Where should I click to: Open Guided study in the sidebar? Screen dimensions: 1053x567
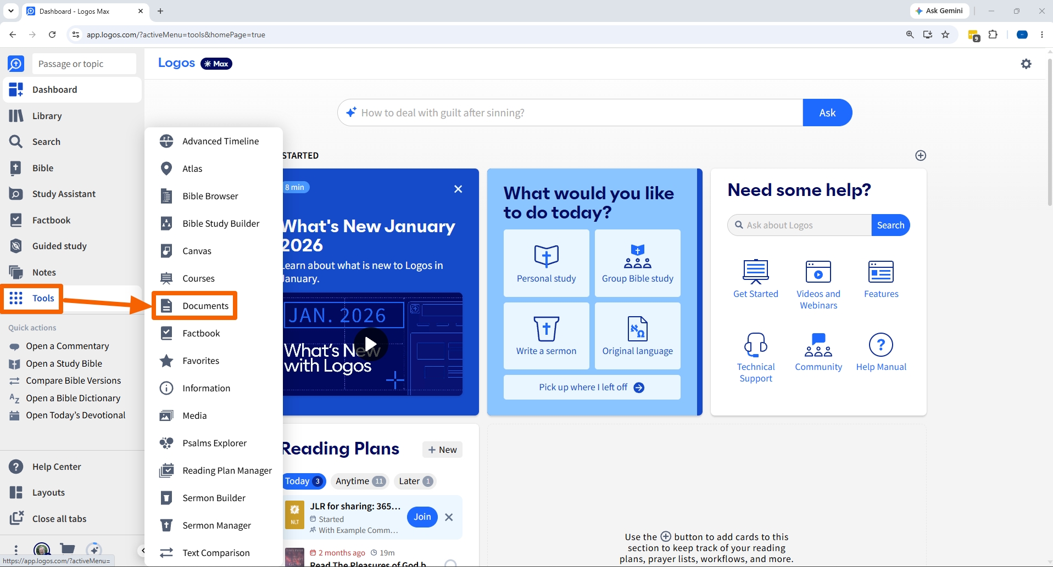72,246
